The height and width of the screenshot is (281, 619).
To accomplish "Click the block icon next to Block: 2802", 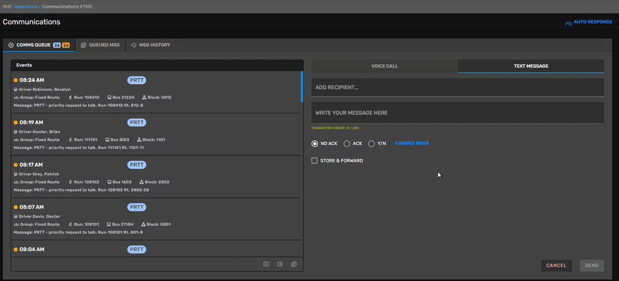I will point(142,182).
